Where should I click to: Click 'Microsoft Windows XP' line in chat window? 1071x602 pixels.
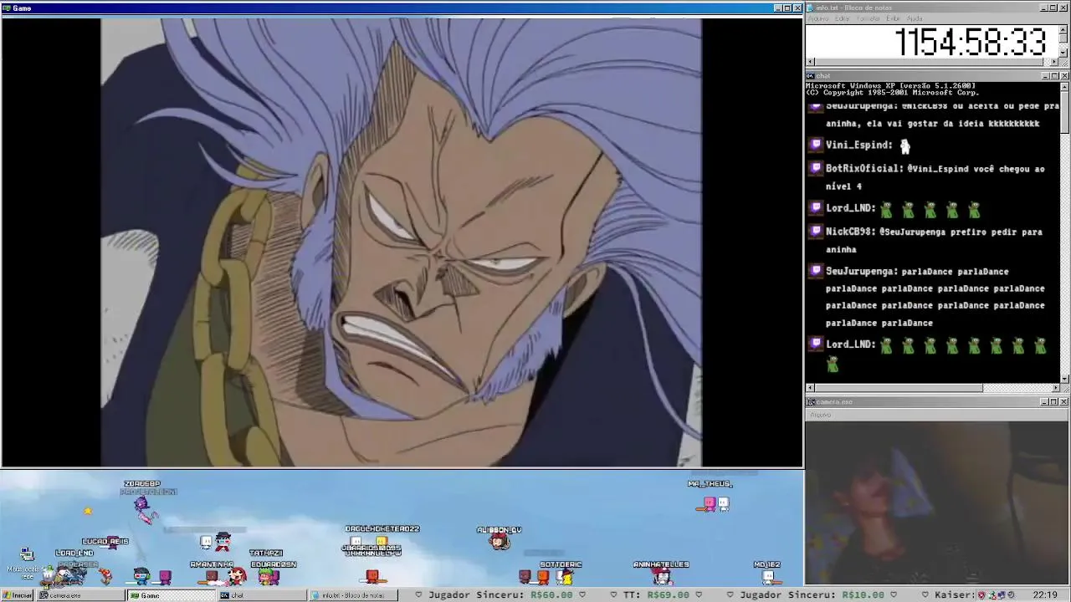(889, 86)
